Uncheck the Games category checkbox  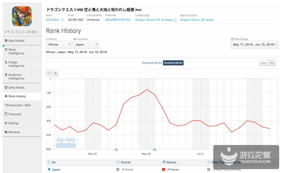click(164, 162)
